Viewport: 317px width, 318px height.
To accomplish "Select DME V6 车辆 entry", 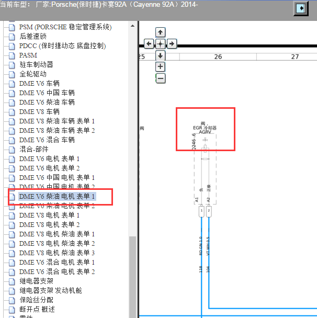I will click(39, 83).
